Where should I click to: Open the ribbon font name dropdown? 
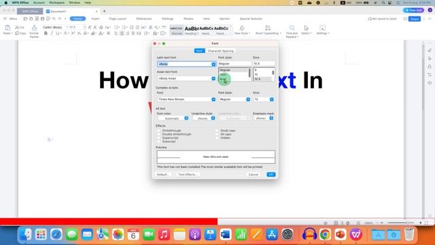point(67,27)
